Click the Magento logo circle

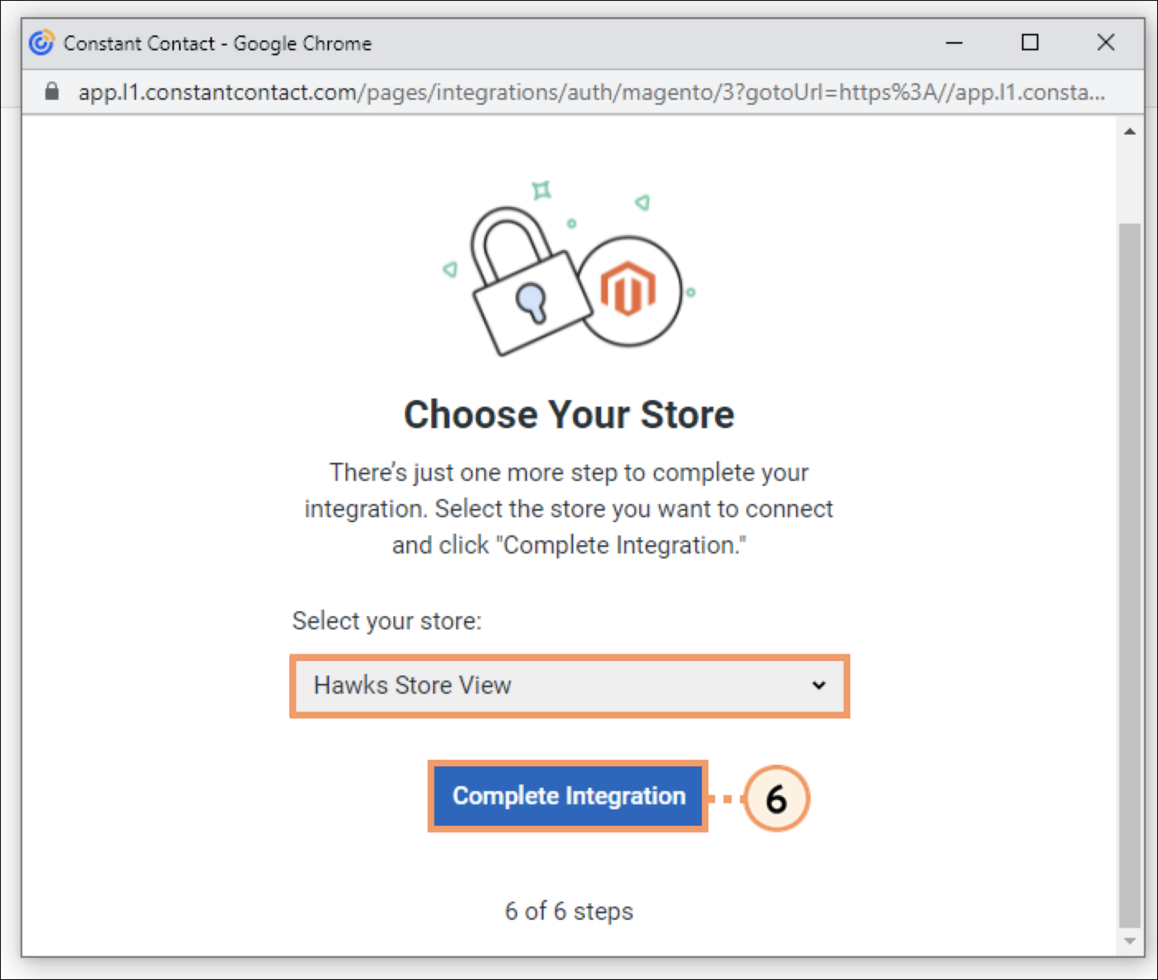[x=629, y=291]
